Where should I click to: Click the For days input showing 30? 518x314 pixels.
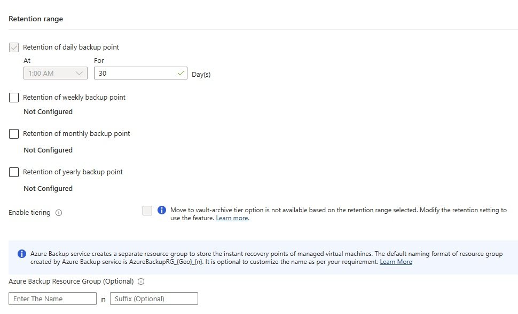pos(141,73)
